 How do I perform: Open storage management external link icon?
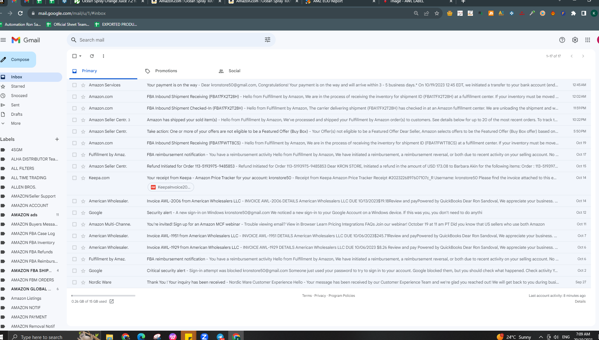click(x=112, y=301)
